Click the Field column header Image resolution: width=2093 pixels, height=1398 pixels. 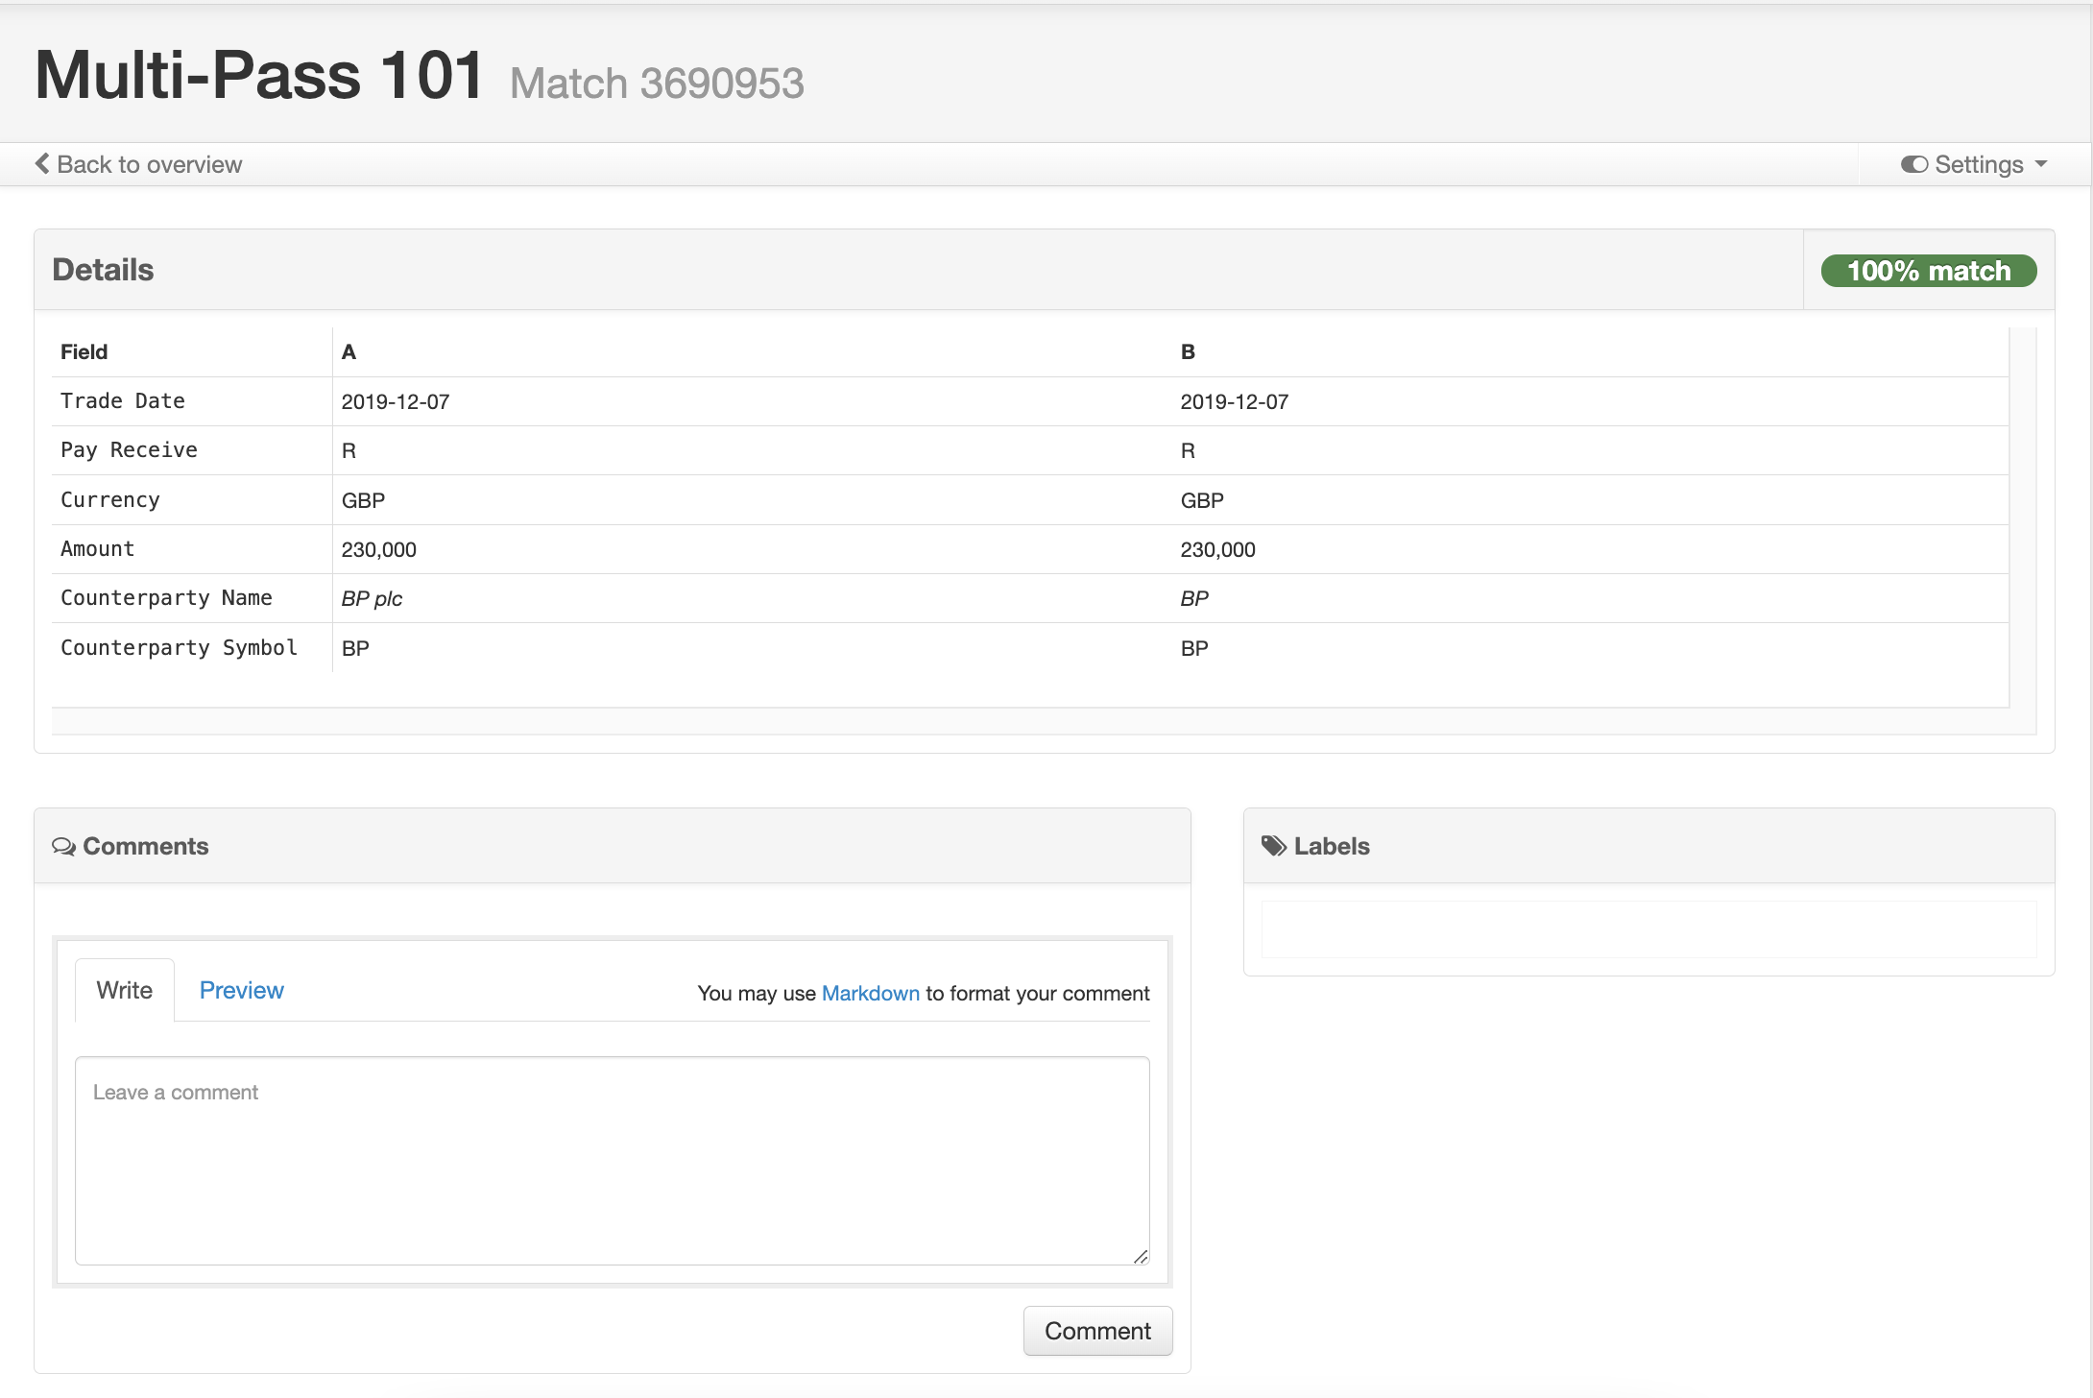(x=84, y=351)
